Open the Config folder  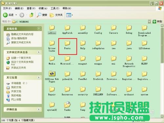(98, 30)
